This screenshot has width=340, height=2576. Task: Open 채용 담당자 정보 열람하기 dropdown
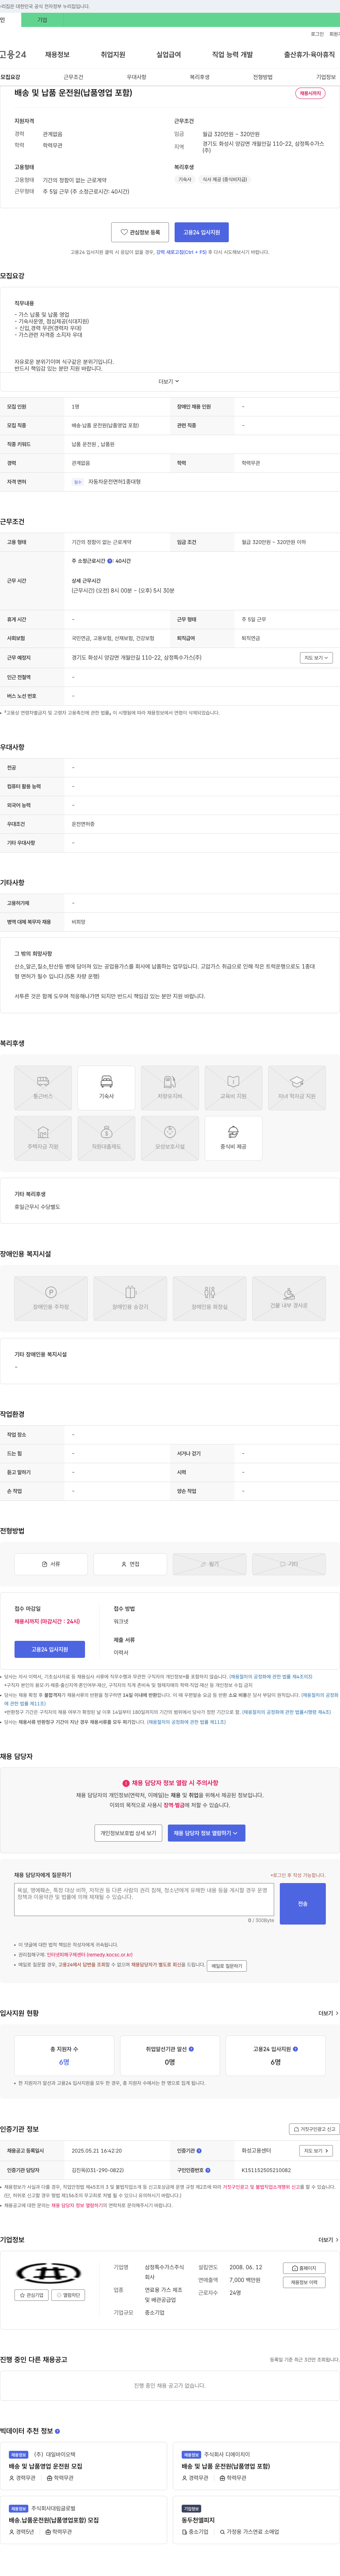point(207,1833)
